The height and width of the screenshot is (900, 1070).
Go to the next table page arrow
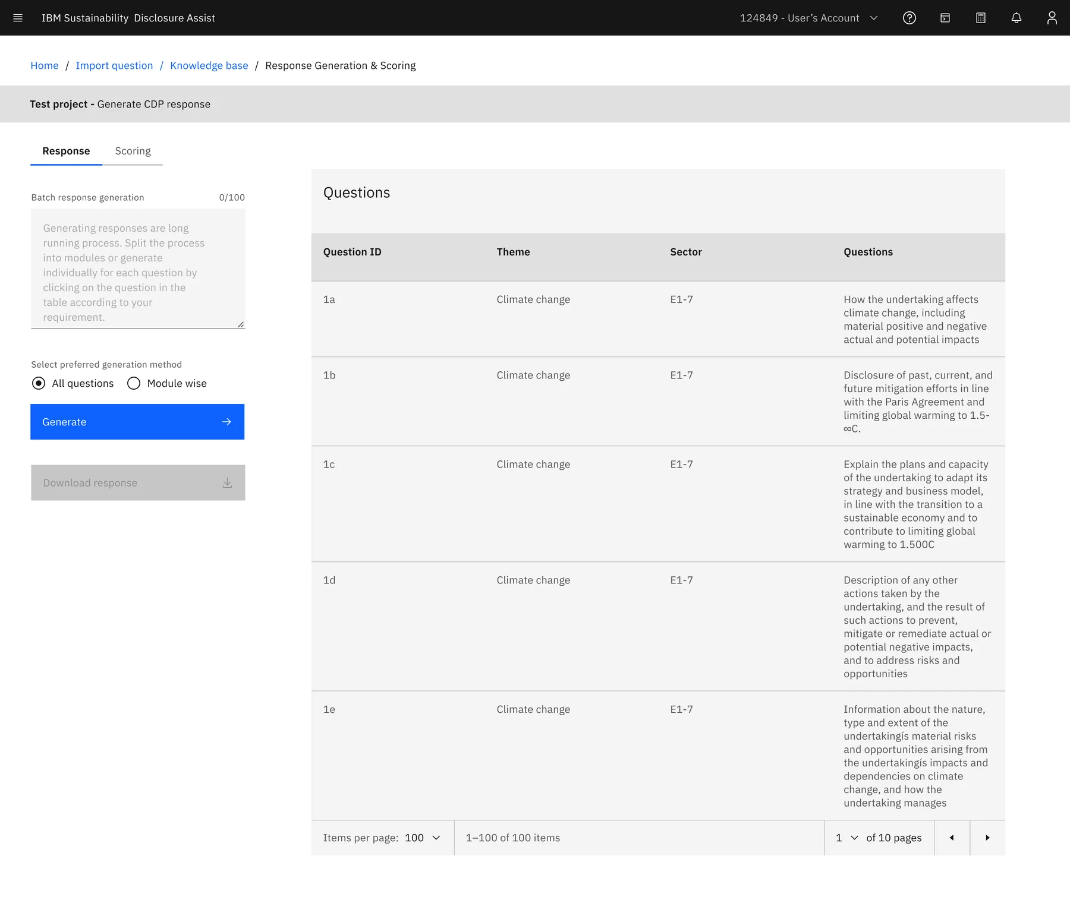click(x=987, y=838)
